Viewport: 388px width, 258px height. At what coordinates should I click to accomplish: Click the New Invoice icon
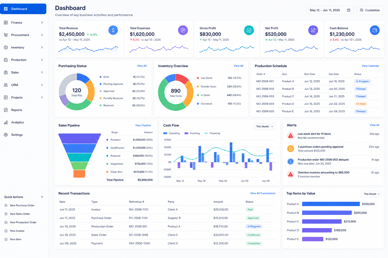pyautogui.click(x=6, y=231)
